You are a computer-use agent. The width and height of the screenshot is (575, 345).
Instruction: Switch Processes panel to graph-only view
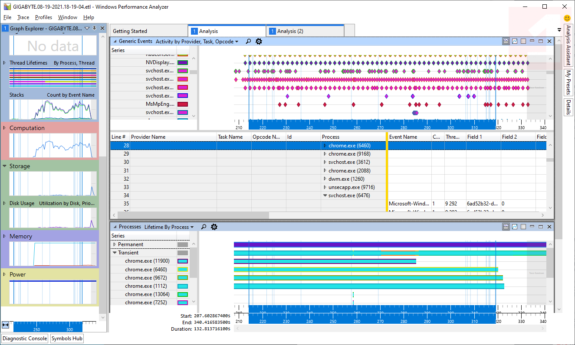(515, 227)
